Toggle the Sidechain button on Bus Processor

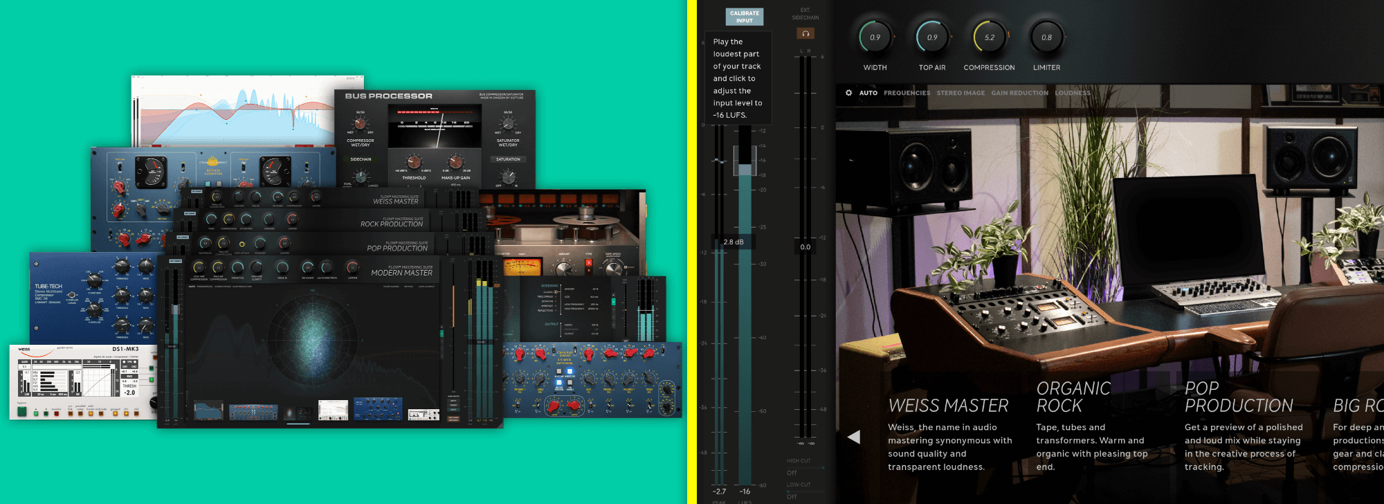tap(361, 159)
